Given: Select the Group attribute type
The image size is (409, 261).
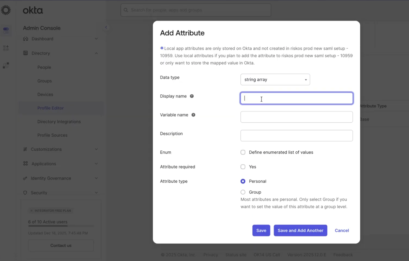Looking at the screenshot, I should click(x=243, y=192).
